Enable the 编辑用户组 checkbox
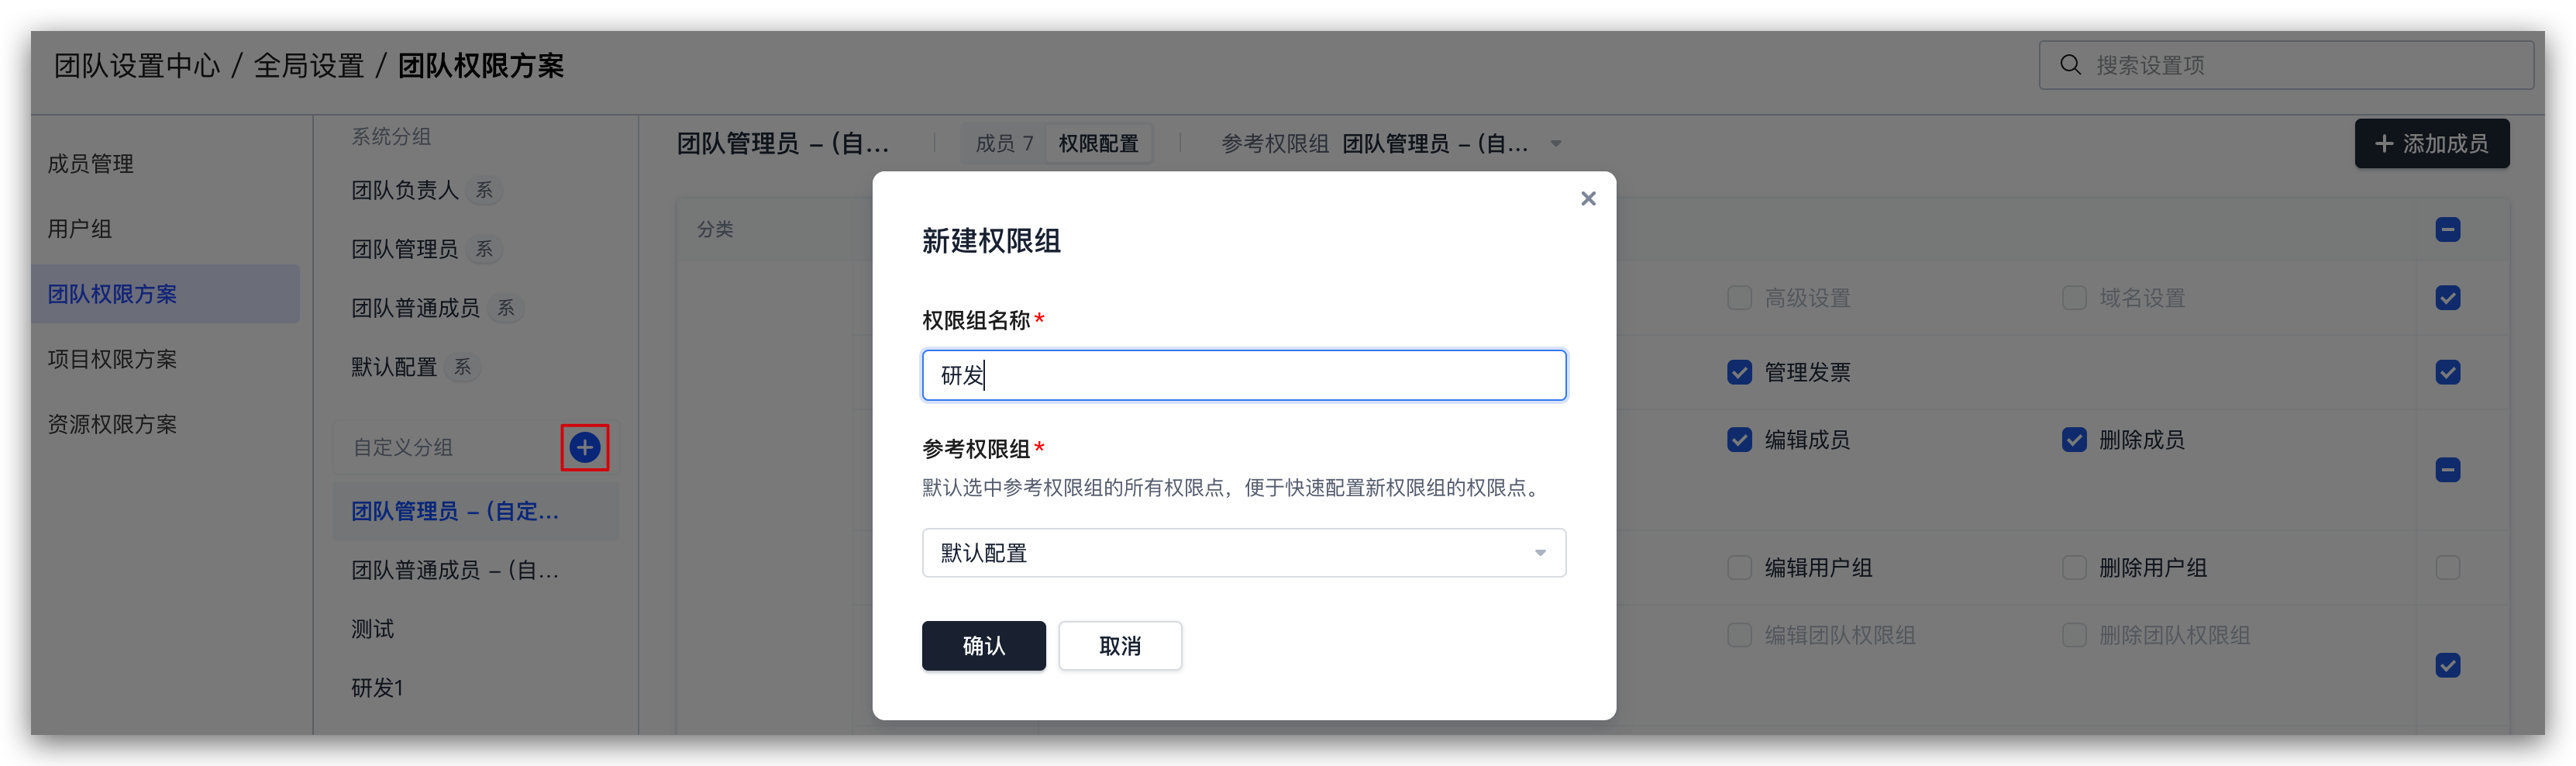The height and width of the screenshot is (766, 2576). pyautogui.click(x=1739, y=568)
